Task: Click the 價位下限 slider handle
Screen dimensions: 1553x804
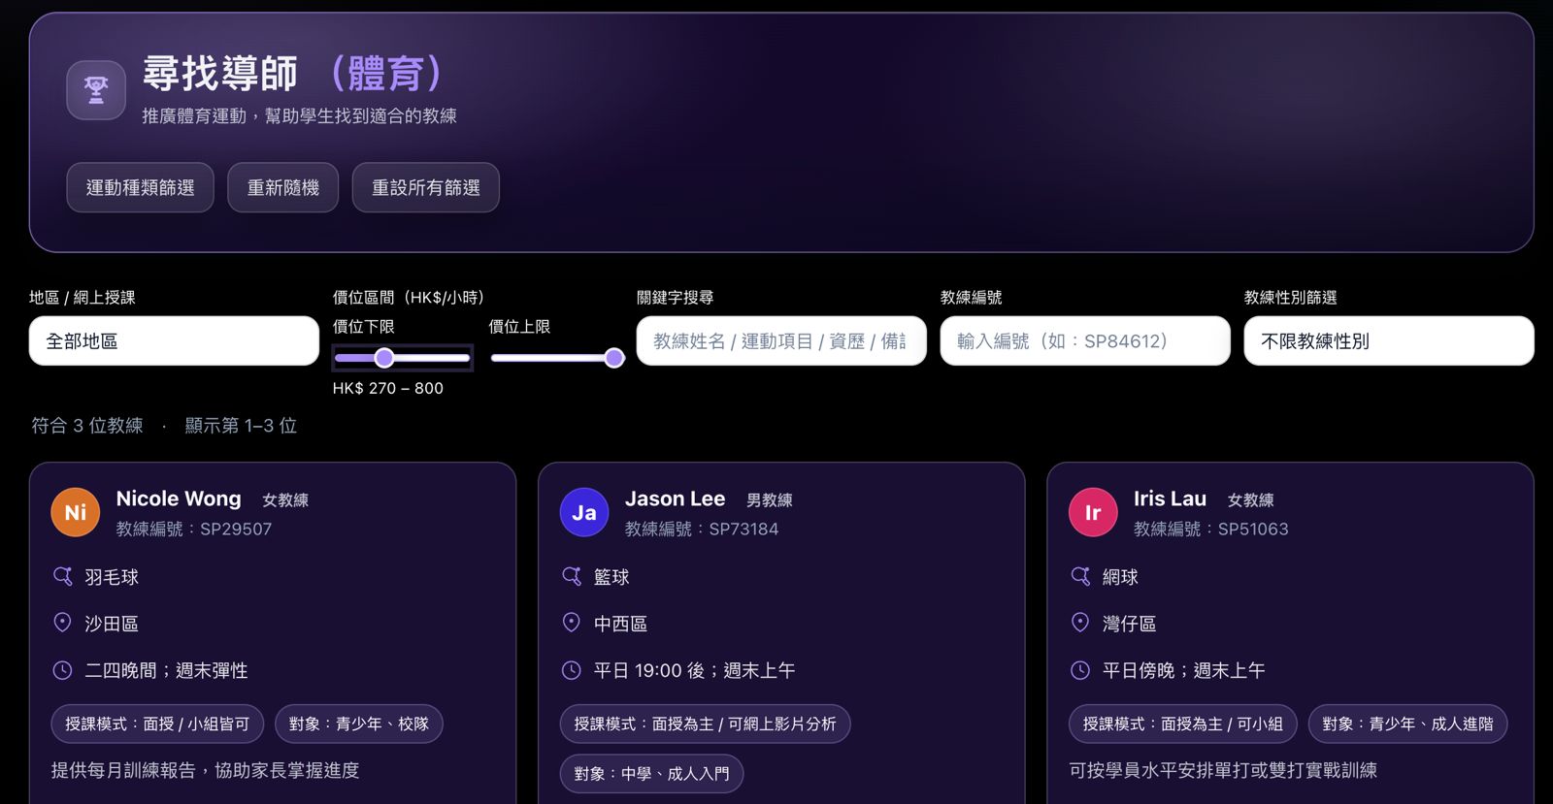Action: point(384,358)
